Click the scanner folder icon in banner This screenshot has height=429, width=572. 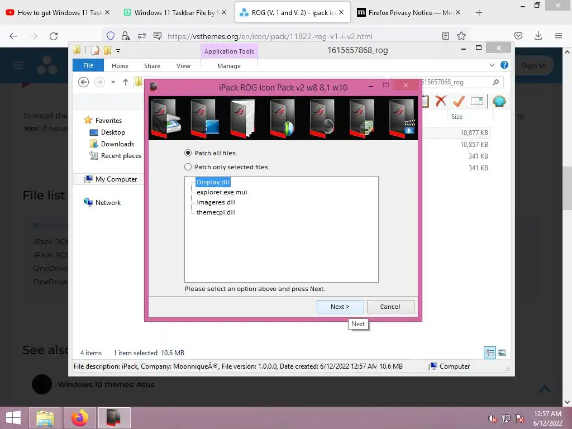pos(166,118)
